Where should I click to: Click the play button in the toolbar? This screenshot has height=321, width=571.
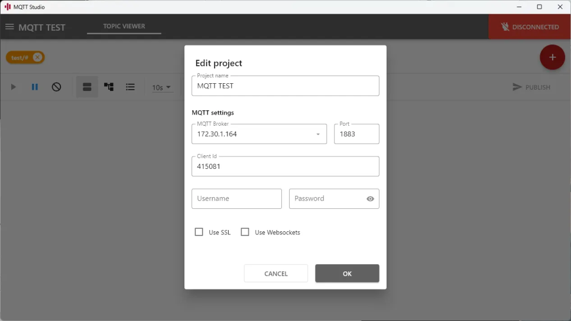(14, 87)
